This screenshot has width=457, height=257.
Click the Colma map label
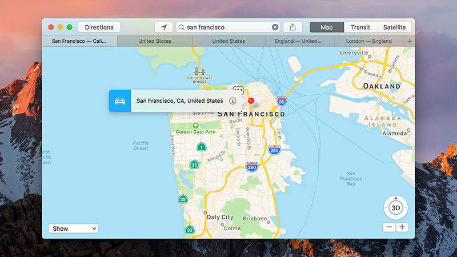tap(232, 228)
